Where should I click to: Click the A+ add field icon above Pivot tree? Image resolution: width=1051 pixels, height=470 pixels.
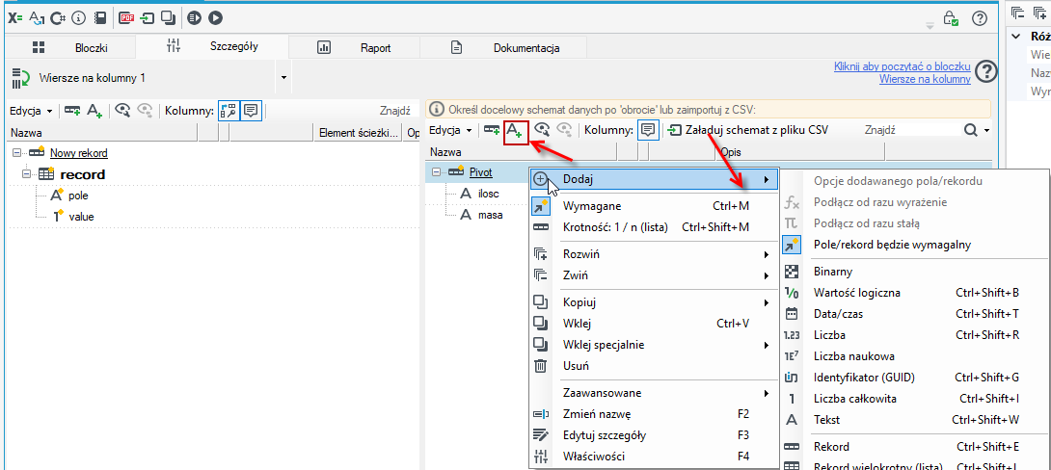point(514,130)
